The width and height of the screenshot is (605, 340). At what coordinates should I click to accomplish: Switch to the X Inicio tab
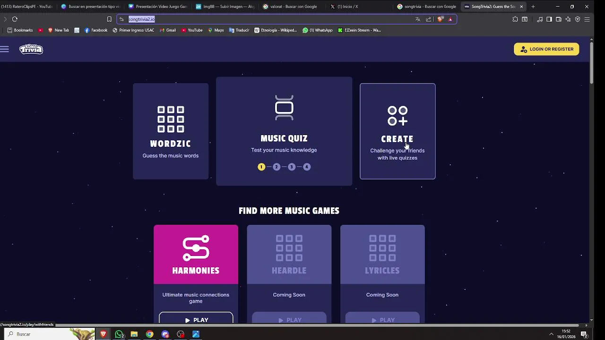[360, 7]
